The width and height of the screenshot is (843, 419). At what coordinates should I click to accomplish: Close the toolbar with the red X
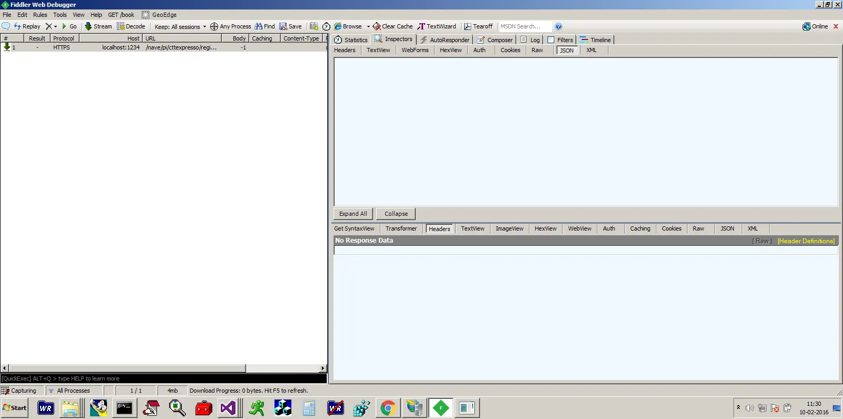pos(836,26)
